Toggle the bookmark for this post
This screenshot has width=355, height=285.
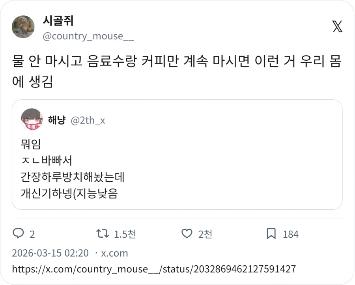coord(271,234)
